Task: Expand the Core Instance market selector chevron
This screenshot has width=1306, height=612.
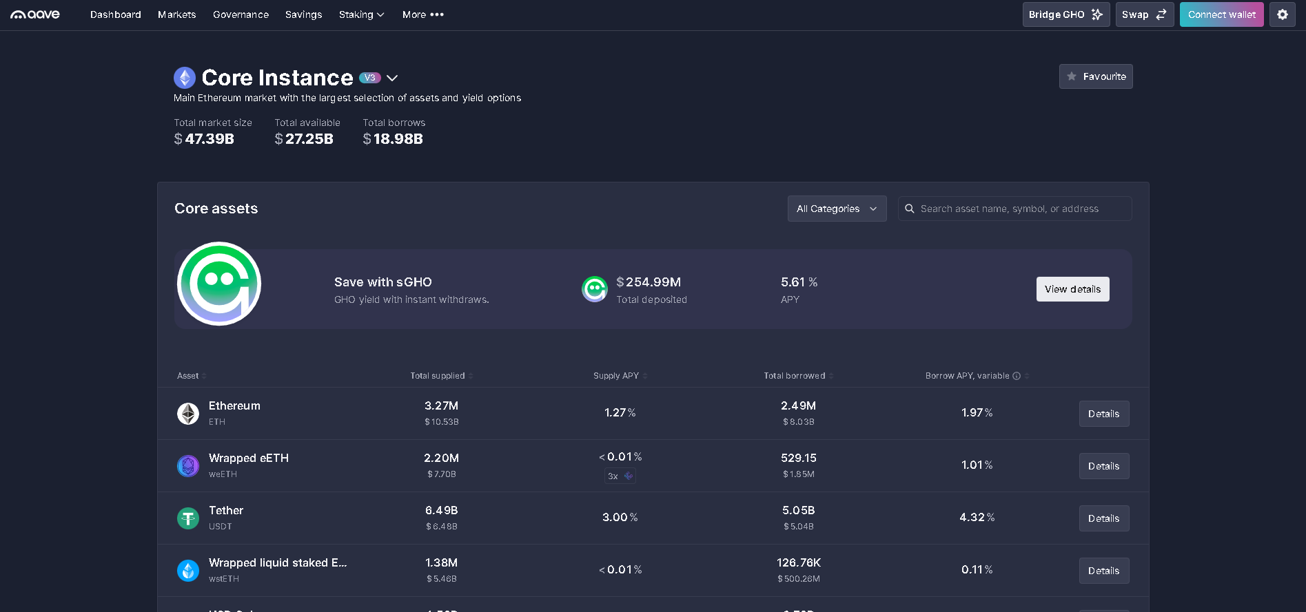Action: [392, 78]
